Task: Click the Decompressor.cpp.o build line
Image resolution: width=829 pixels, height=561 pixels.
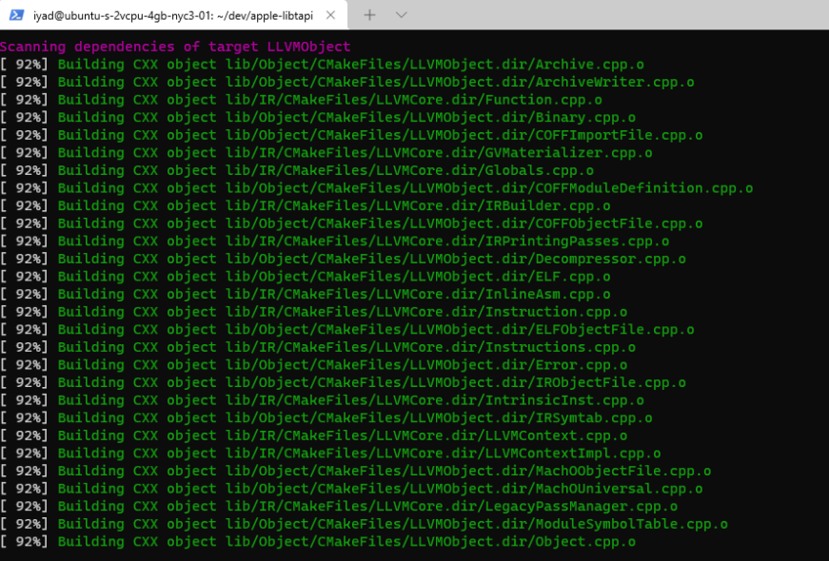Action: click(344, 259)
